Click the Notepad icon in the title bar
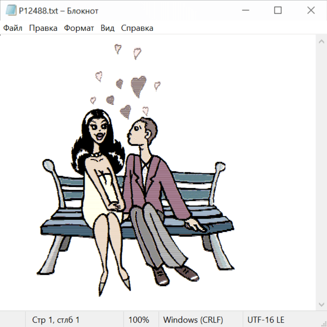 pyautogui.click(x=11, y=11)
